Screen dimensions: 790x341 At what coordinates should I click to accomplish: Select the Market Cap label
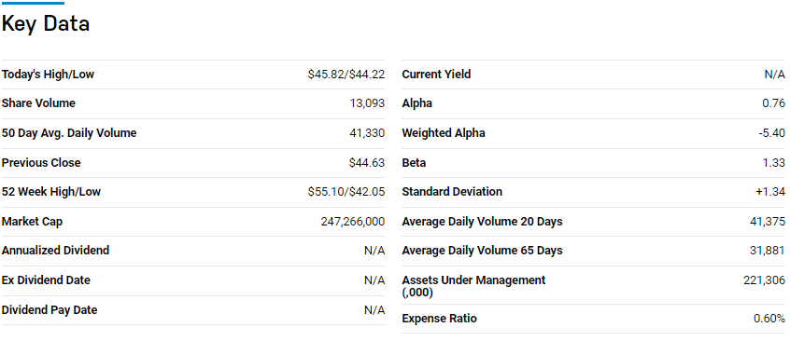pos(33,222)
